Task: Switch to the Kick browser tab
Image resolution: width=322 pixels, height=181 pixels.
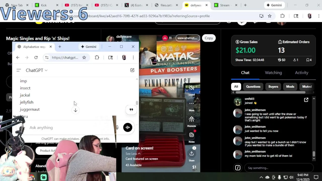Action: (x=47, y=5)
